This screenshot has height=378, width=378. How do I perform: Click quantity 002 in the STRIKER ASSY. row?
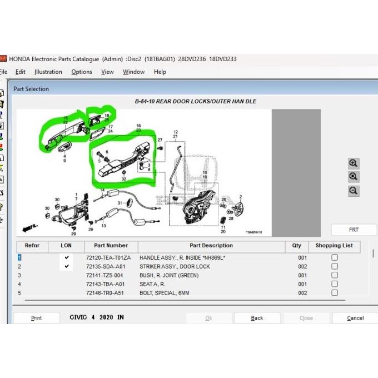click(x=302, y=266)
